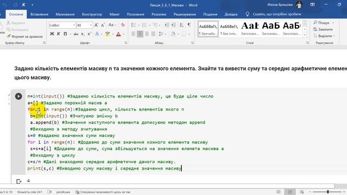Open the font size dropdown (48)
347x195 pixels.
point(91,25)
